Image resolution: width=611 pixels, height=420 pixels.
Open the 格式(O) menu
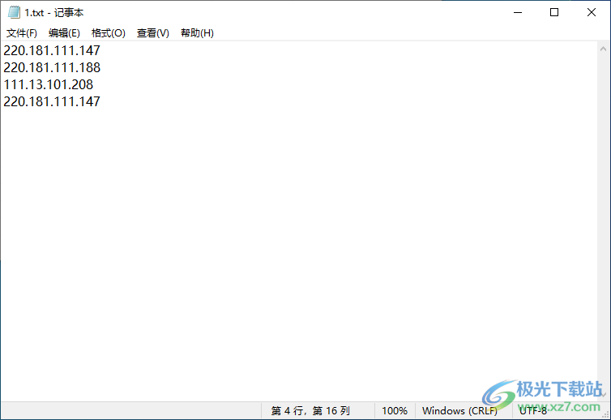pyautogui.click(x=108, y=33)
